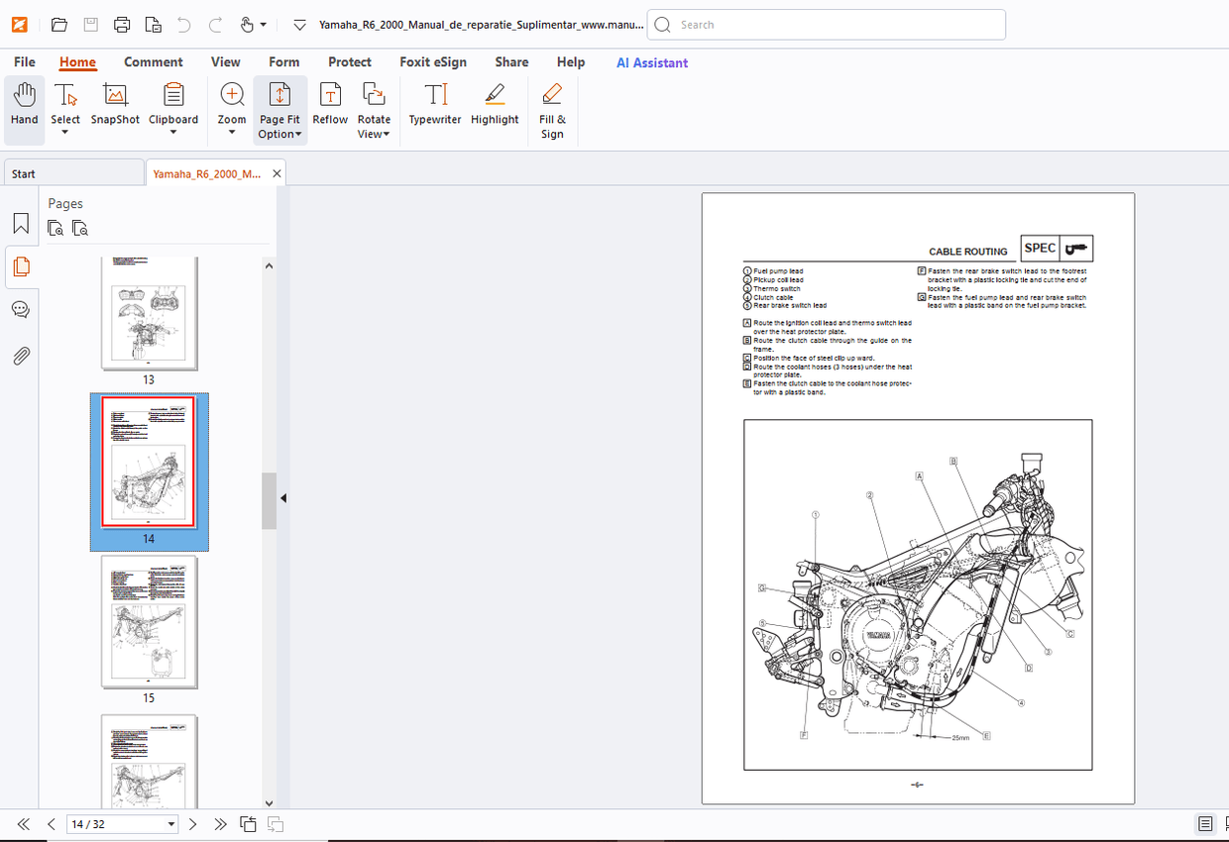The width and height of the screenshot is (1229, 842).
Task: Switch to Reflow view
Action: pyautogui.click(x=330, y=104)
